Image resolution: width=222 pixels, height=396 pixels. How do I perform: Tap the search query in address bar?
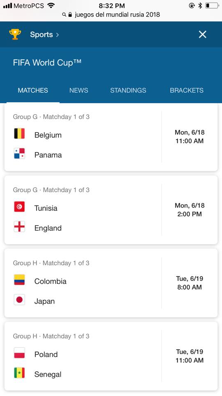click(117, 14)
